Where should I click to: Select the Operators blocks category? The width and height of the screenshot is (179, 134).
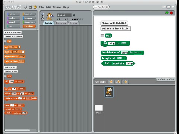29,22
